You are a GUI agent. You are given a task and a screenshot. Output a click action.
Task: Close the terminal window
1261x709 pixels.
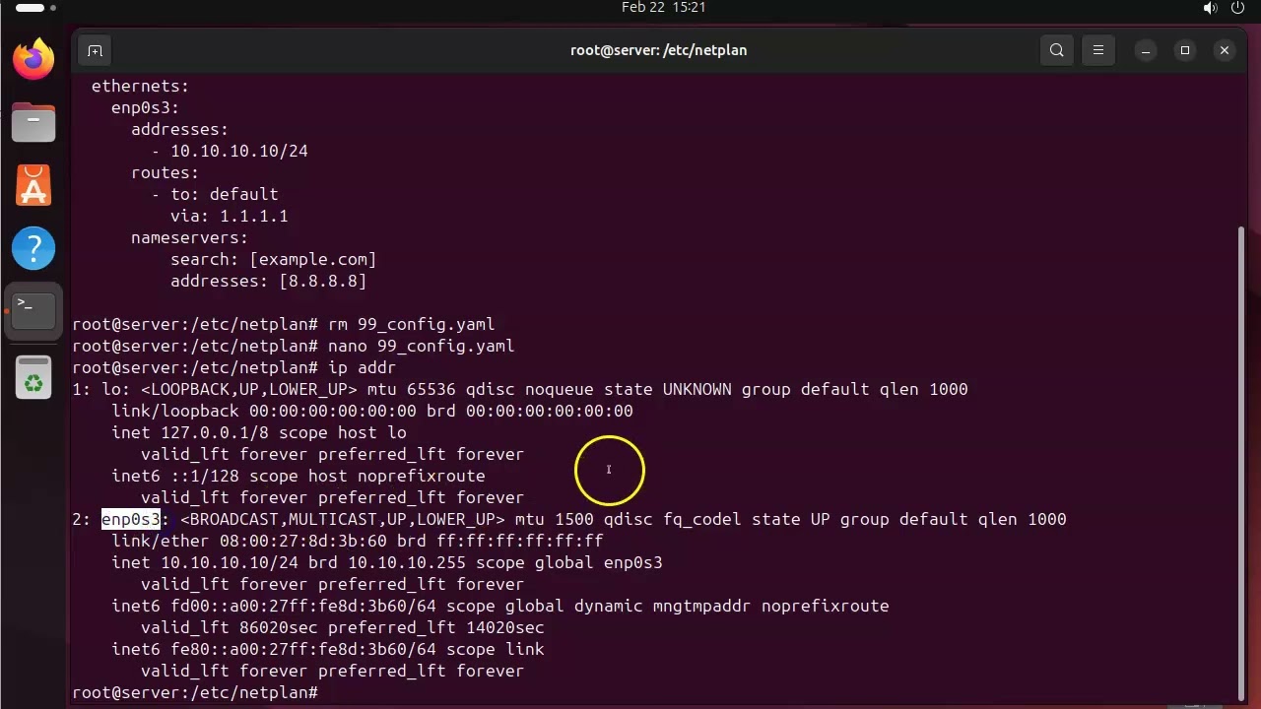(1225, 50)
